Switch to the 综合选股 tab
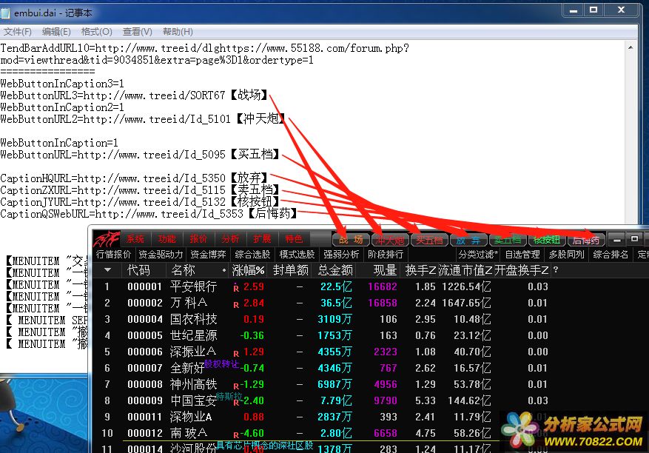 click(x=252, y=254)
